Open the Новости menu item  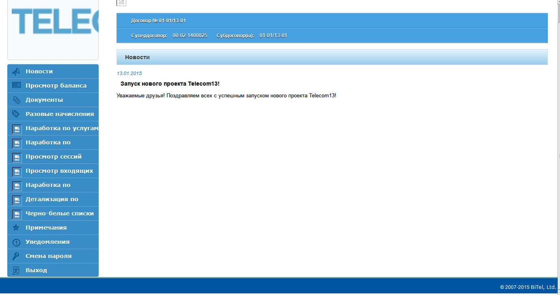point(53,71)
